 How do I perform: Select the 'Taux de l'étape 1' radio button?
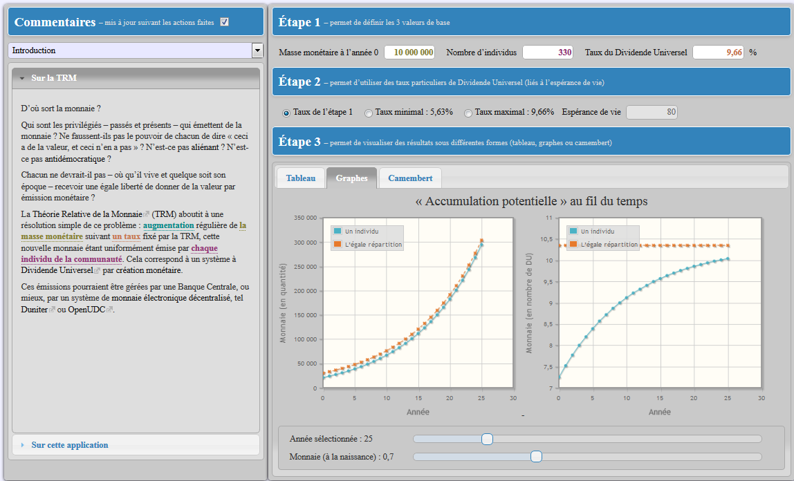tap(286, 113)
